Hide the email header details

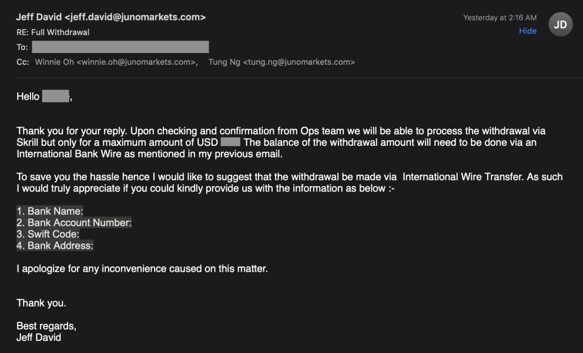pos(528,31)
